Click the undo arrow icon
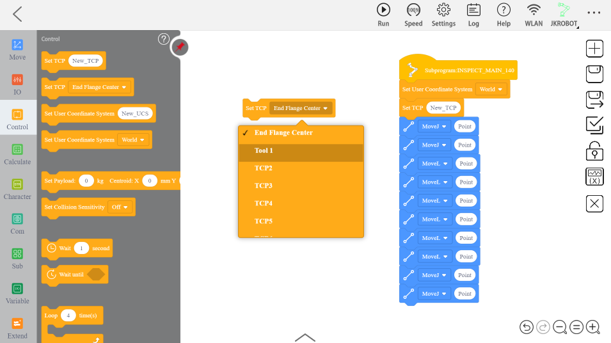The width and height of the screenshot is (611, 343). click(x=526, y=327)
